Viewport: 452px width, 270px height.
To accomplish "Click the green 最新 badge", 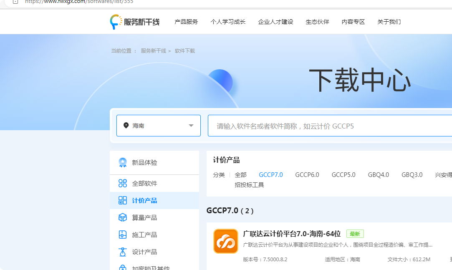I will (355, 234).
